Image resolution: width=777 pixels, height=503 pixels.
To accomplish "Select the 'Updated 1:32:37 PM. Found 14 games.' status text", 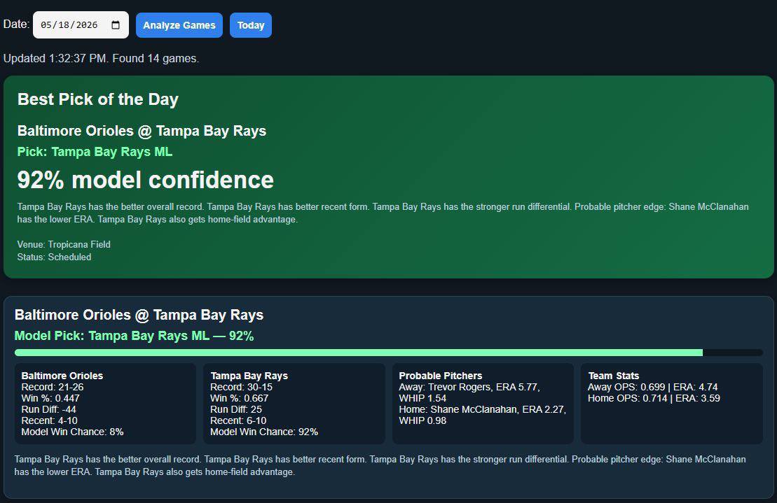I will [x=101, y=58].
